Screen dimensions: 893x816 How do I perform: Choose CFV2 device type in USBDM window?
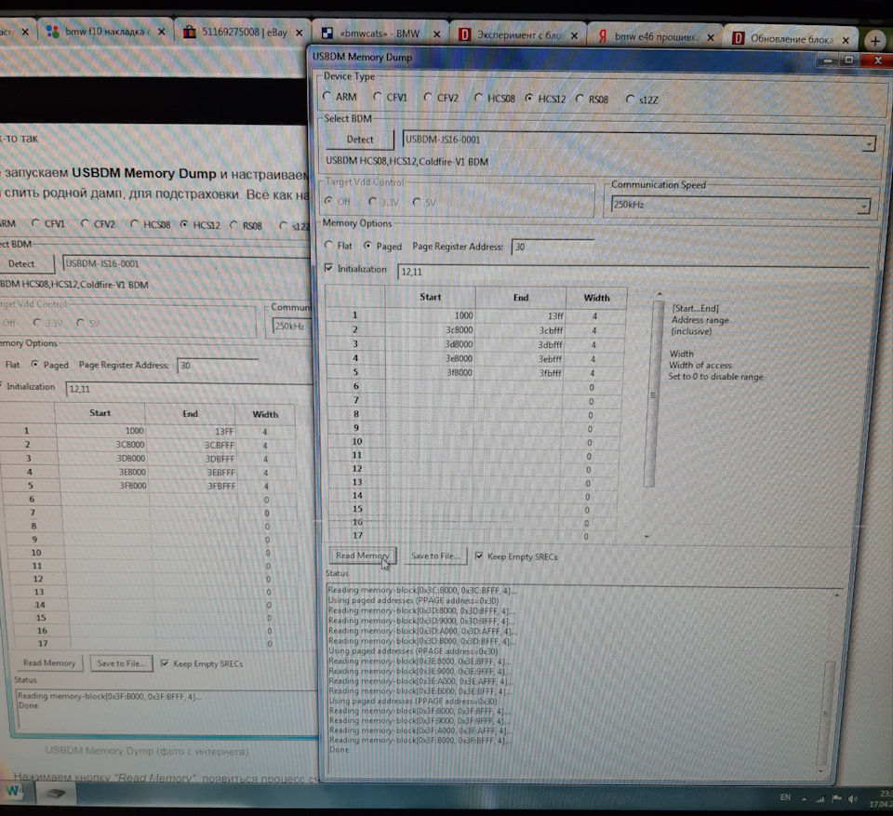pos(428,98)
